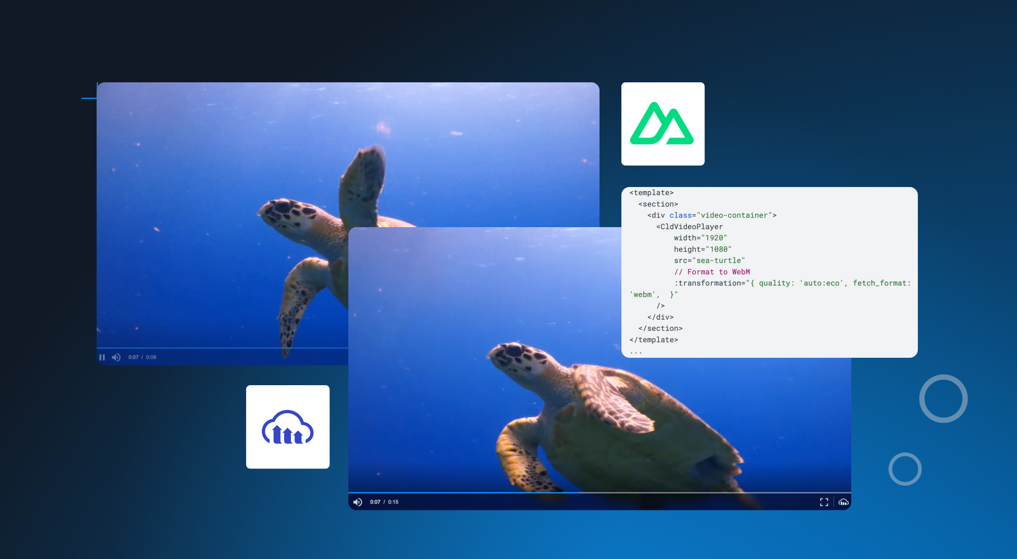Click the Cloudinary icon in bottom video controls
The height and width of the screenshot is (559, 1017).
[844, 502]
